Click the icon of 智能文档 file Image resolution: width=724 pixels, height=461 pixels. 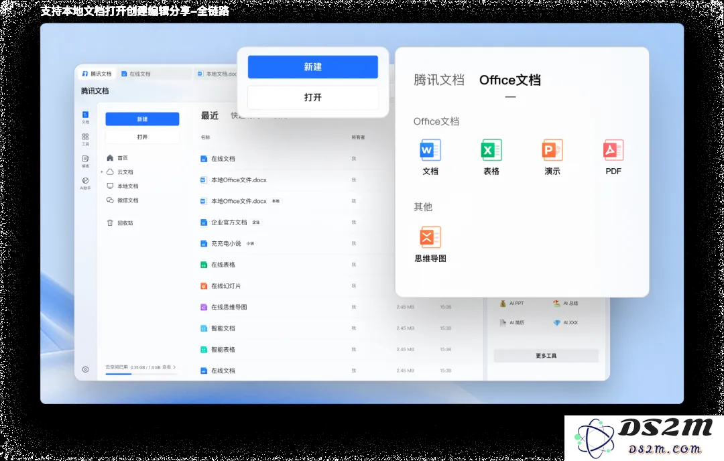click(x=204, y=328)
